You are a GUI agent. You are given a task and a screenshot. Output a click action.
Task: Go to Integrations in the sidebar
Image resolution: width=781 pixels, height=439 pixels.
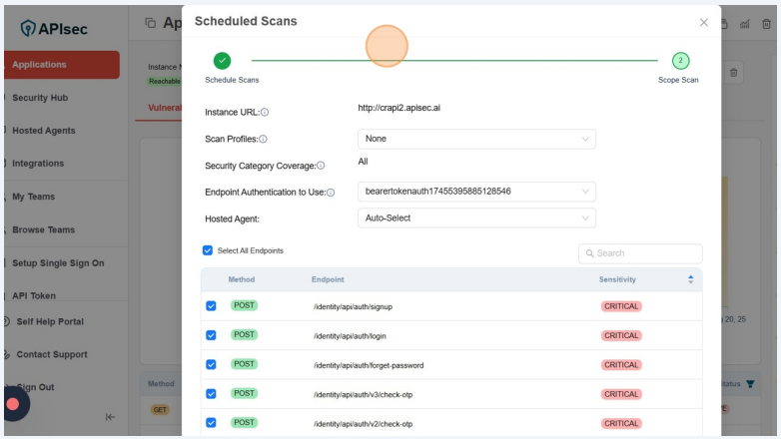(38, 164)
